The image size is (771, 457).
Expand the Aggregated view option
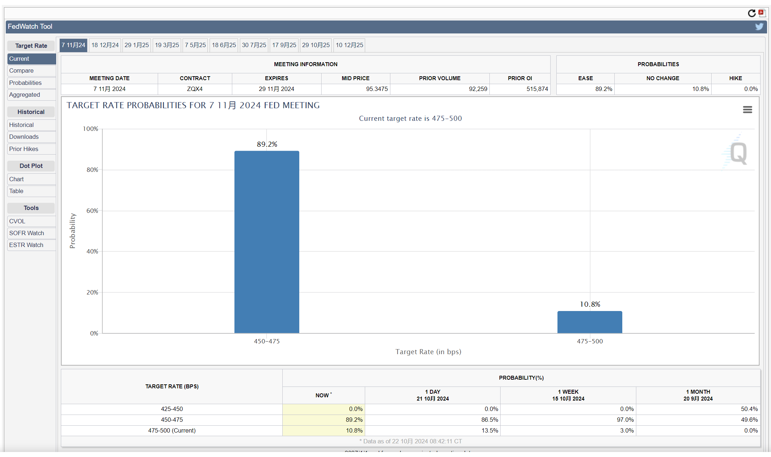click(23, 95)
